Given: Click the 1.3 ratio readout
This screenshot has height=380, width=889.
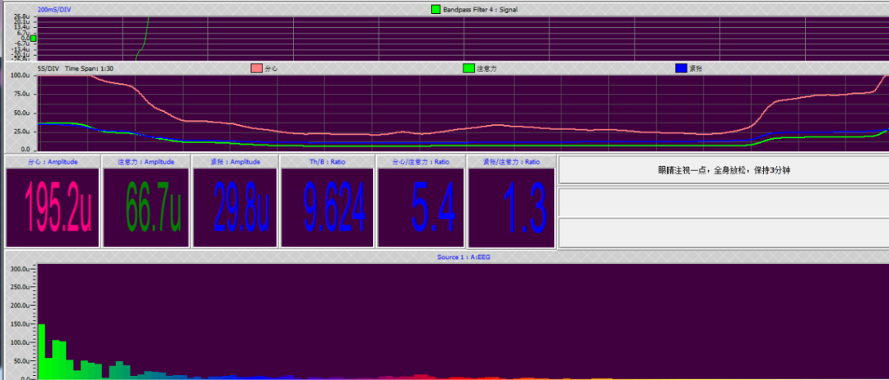Looking at the screenshot, I should point(524,208).
